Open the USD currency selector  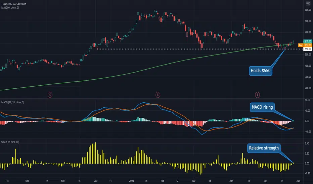(308, 4)
